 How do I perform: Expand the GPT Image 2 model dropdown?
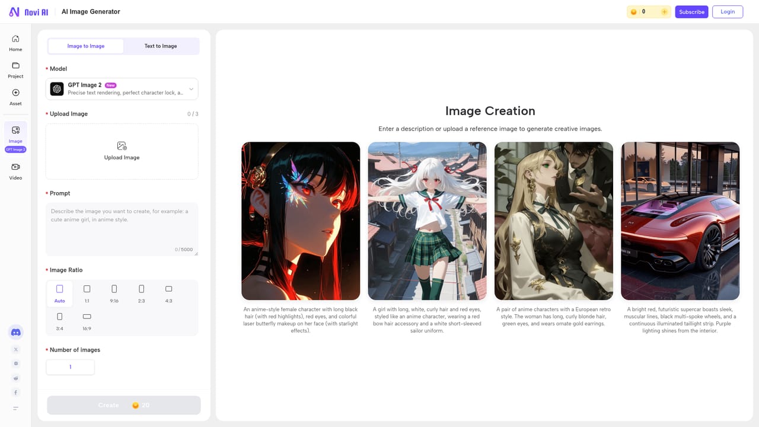[x=191, y=89]
